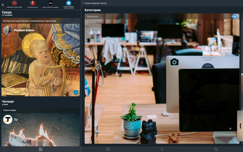Open Новости Telegram channel icon
Image resolution: width=243 pixels, height=152 pixels.
69,3
